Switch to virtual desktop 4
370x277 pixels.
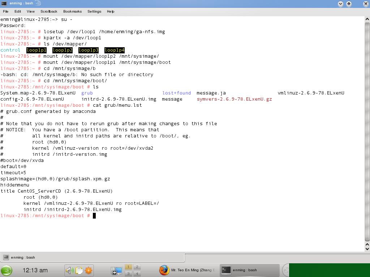coord(137,273)
